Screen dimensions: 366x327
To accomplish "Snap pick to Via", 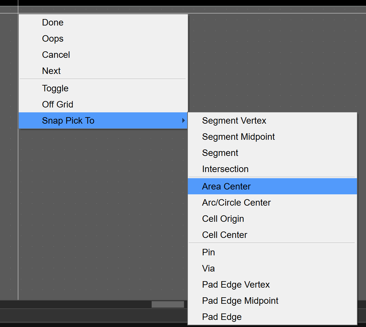I will (208, 269).
